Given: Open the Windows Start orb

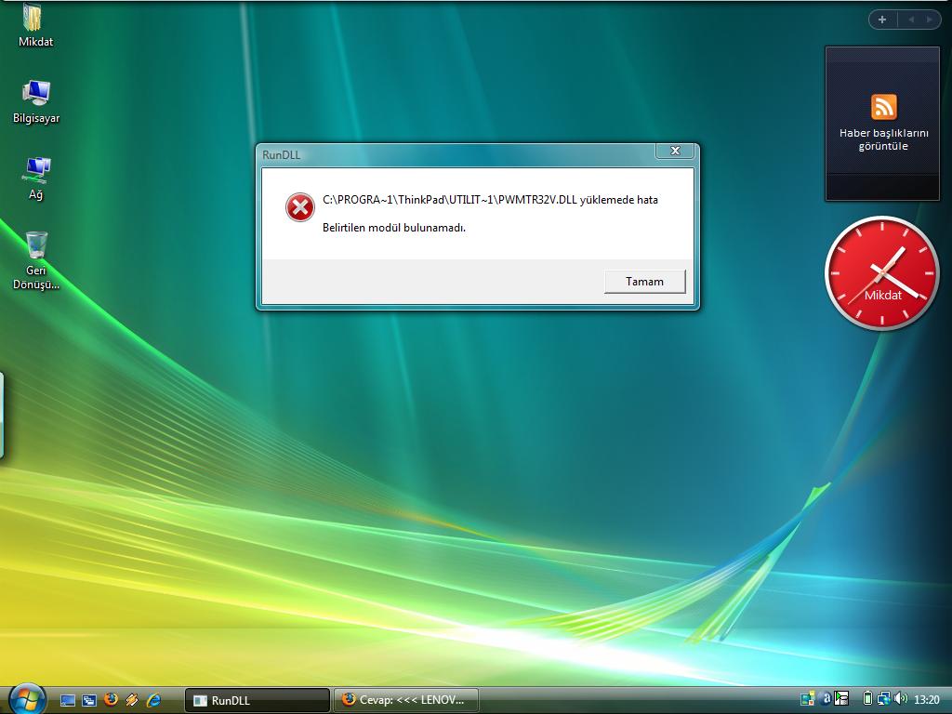Looking at the screenshot, I should (x=26, y=699).
